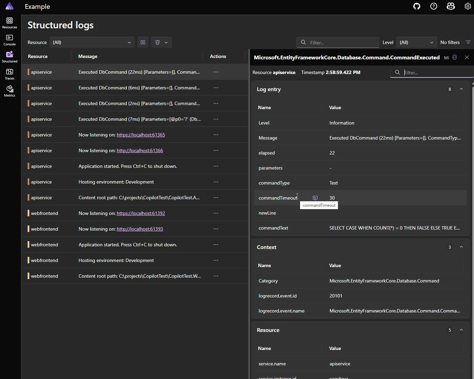The width and height of the screenshot is (474, 379).
Task: Open GitHub Copilot from the top bar
Action: pyautogui.click(x=450, y=6)
